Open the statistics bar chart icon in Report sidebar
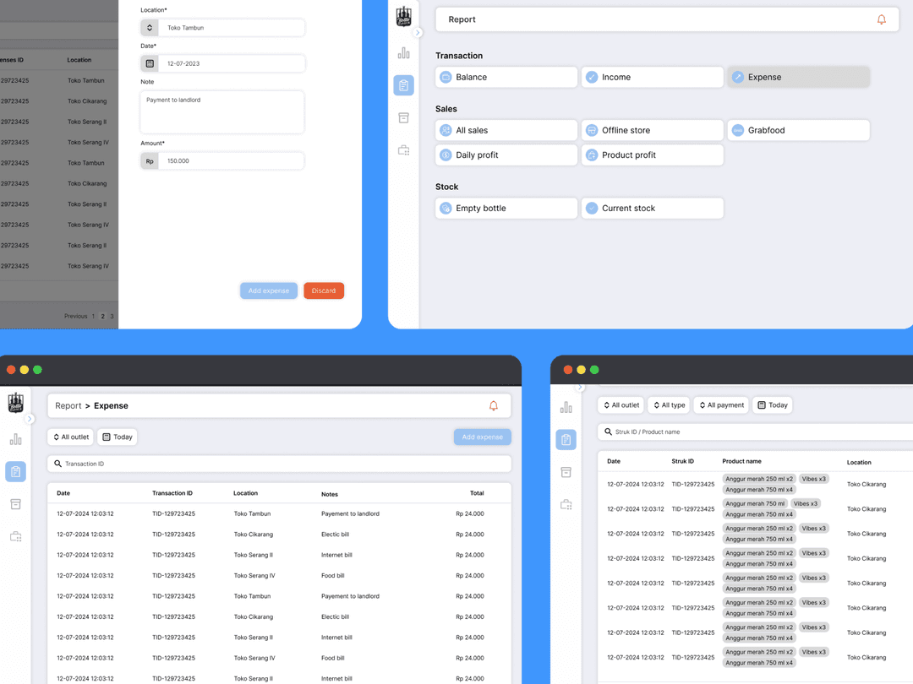The image size is (913, 684). [403, 53]
